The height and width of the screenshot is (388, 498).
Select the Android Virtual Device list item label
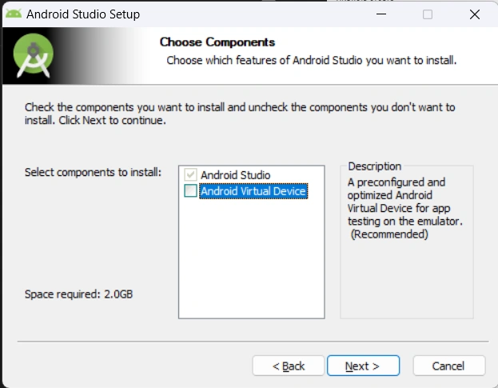(x=253, y=191)
